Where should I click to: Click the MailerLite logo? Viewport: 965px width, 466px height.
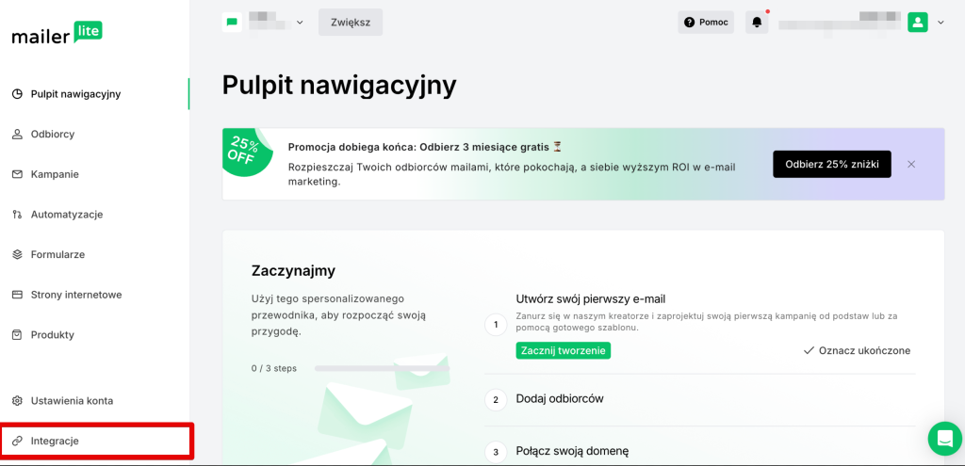pos(57,34)
